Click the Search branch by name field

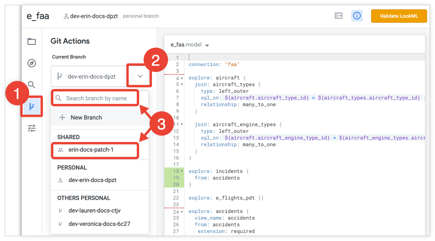point(97,98)
